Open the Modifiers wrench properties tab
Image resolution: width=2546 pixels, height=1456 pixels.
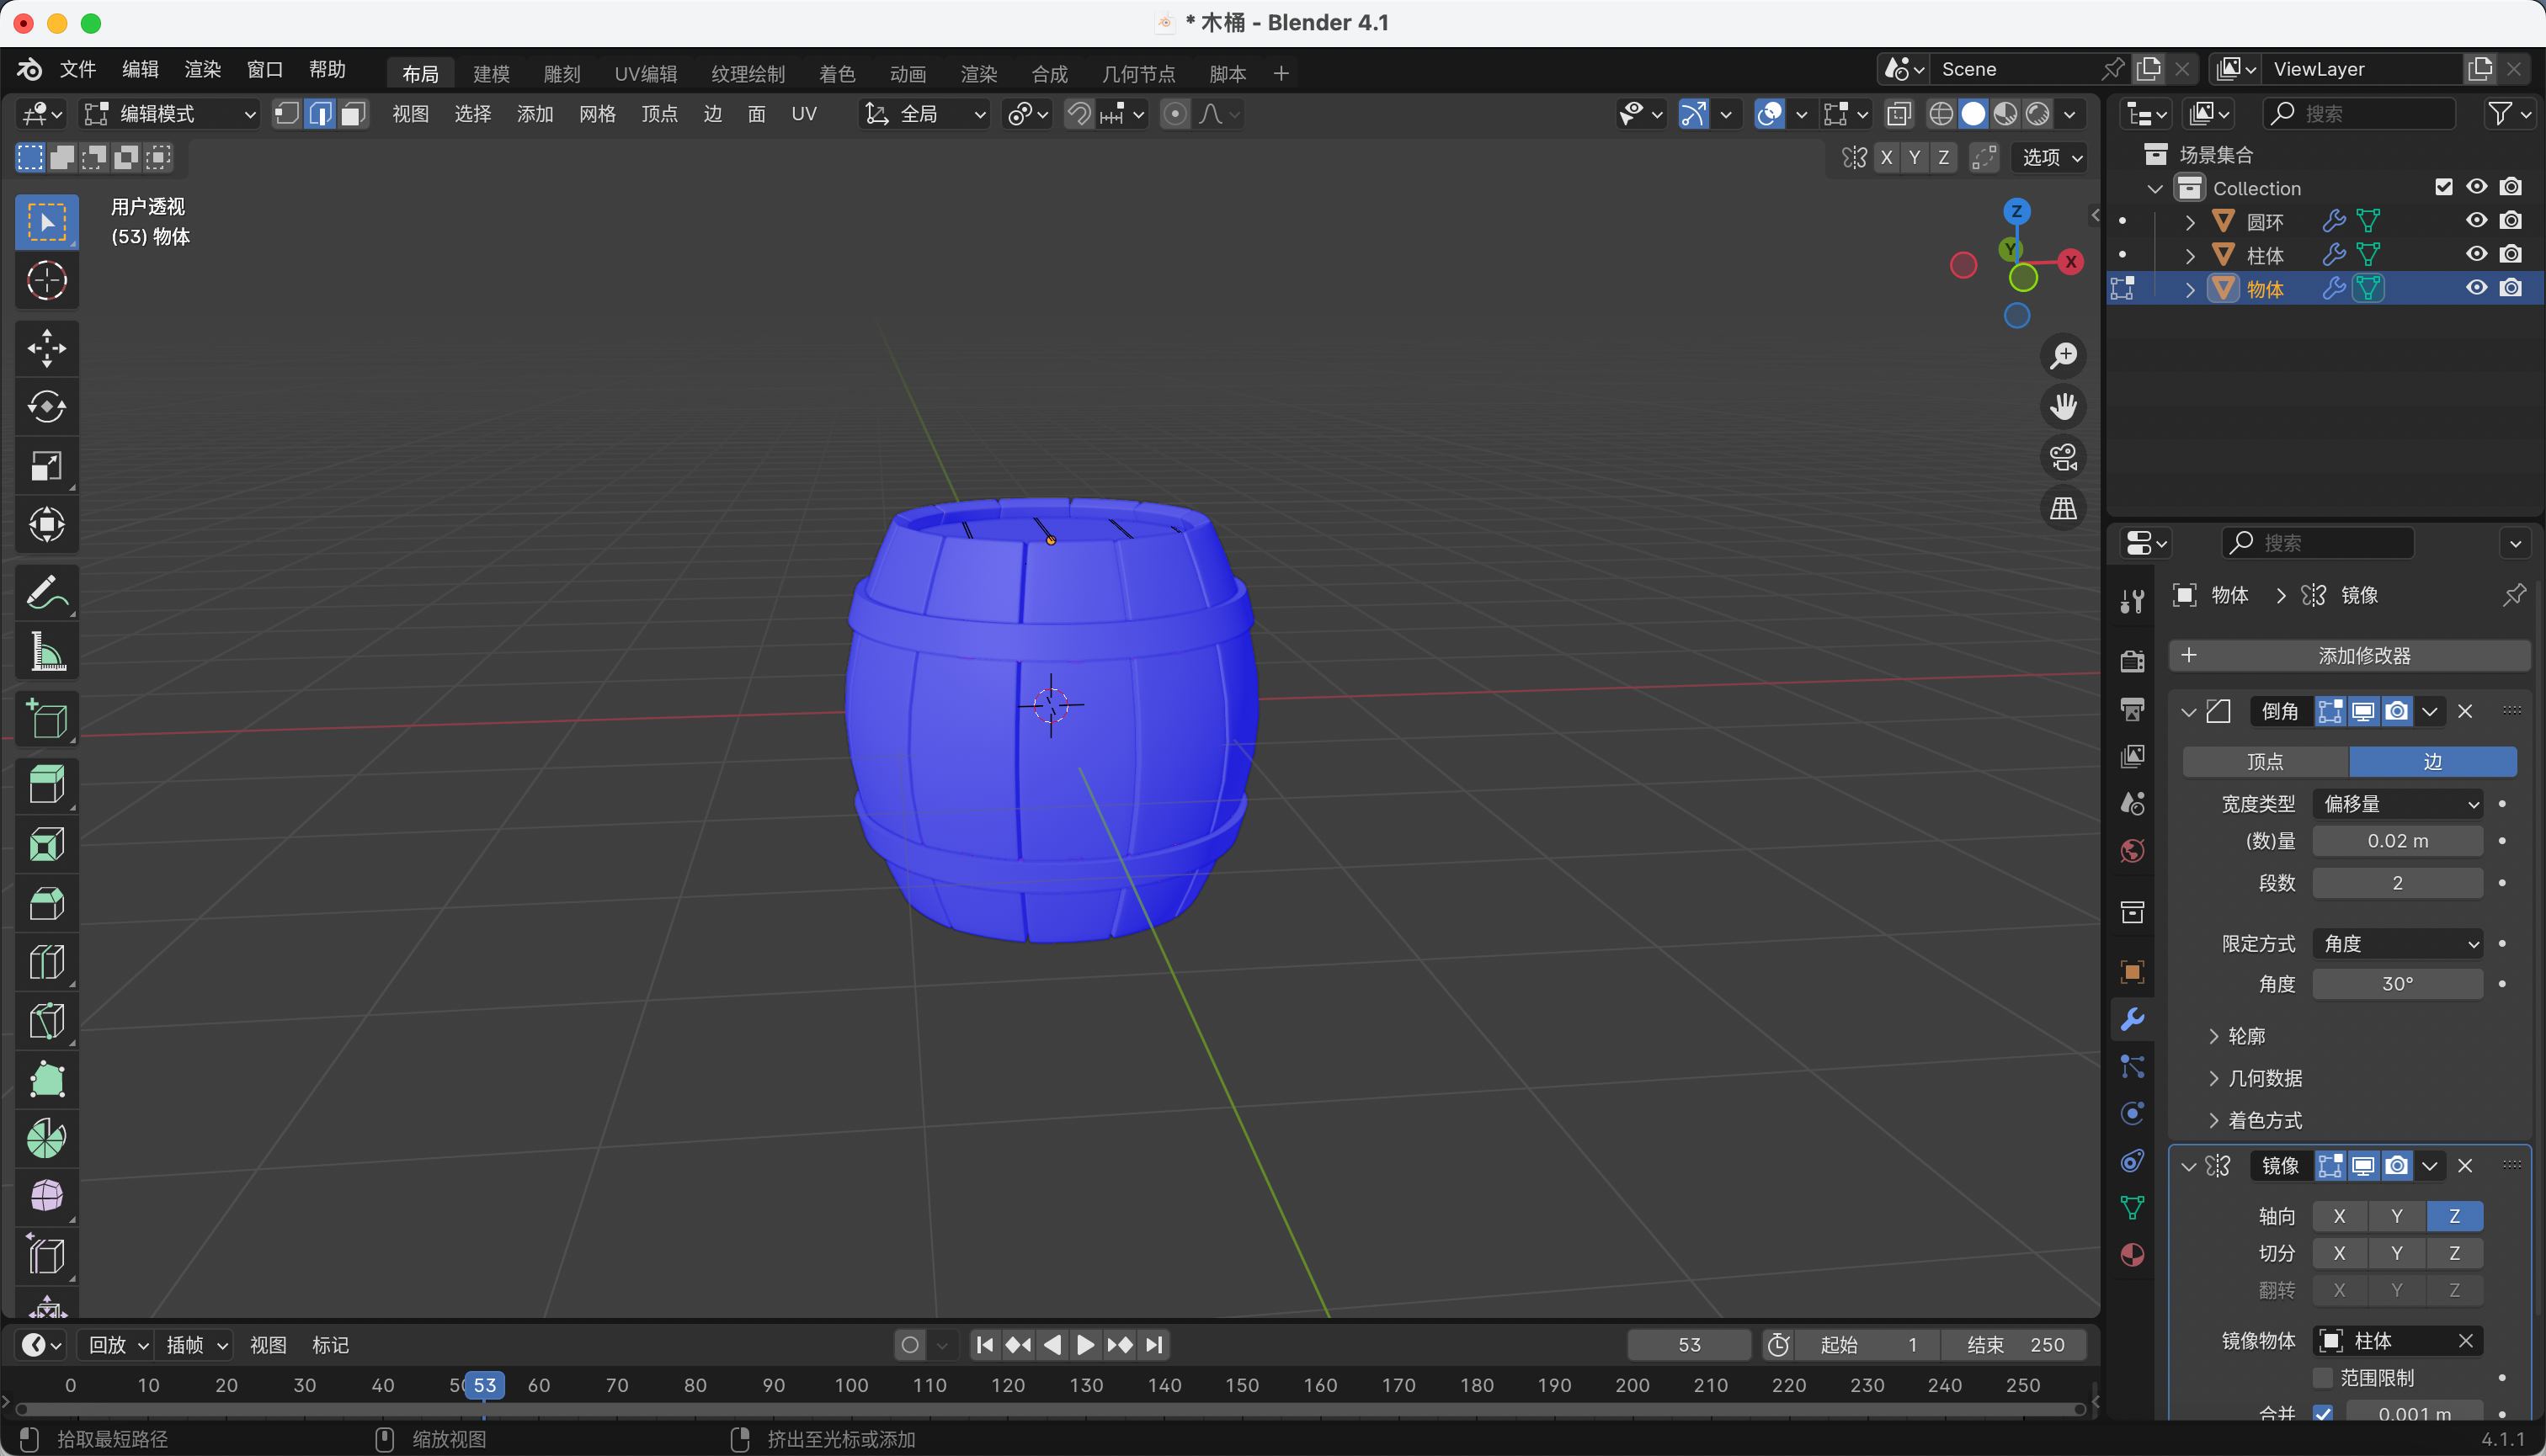2132,1019
